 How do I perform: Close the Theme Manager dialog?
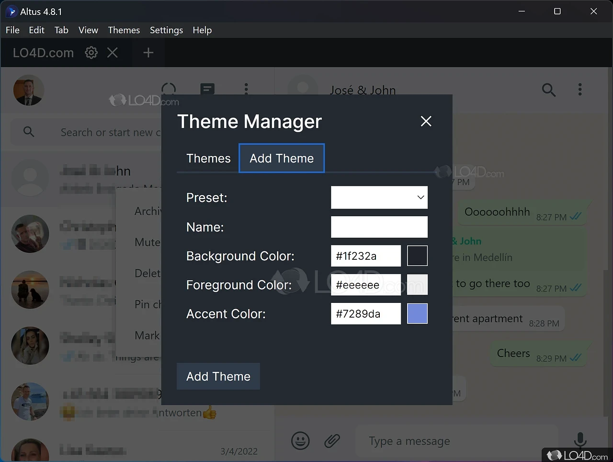pyautogui.click(x=426, y=121)
